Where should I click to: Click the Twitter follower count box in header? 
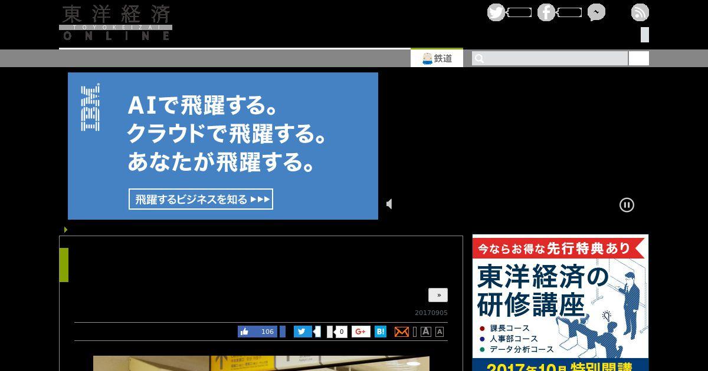pyautogui.click(x=519, y=12)
